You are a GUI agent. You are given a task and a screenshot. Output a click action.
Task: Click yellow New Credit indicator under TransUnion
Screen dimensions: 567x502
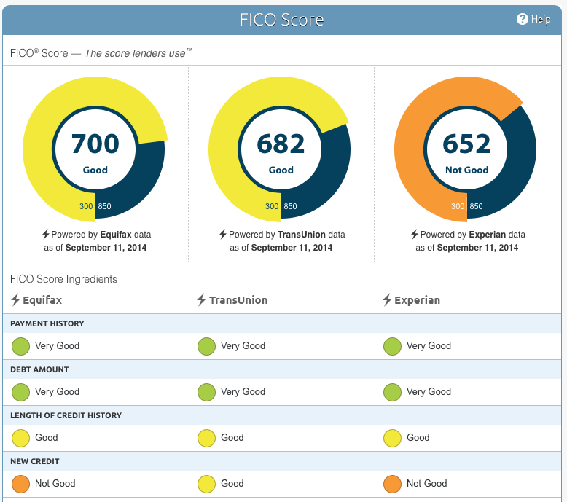click(x=206, y=484)
